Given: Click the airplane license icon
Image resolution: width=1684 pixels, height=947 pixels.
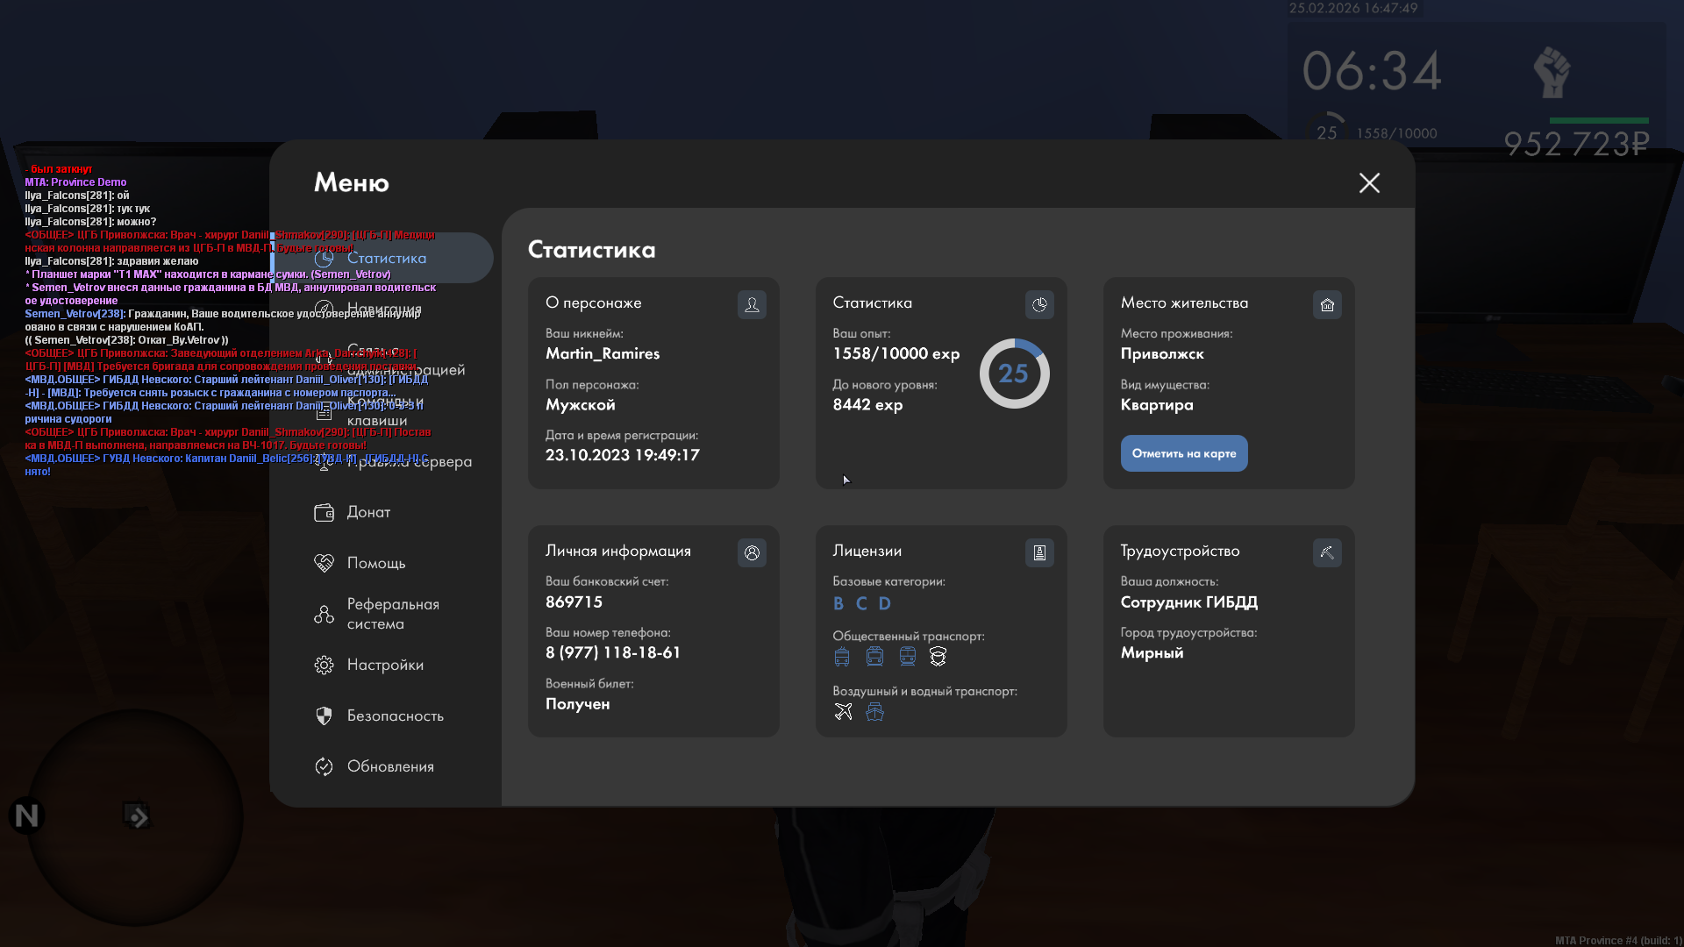Looking at the screenshot, I should [843, 712].
